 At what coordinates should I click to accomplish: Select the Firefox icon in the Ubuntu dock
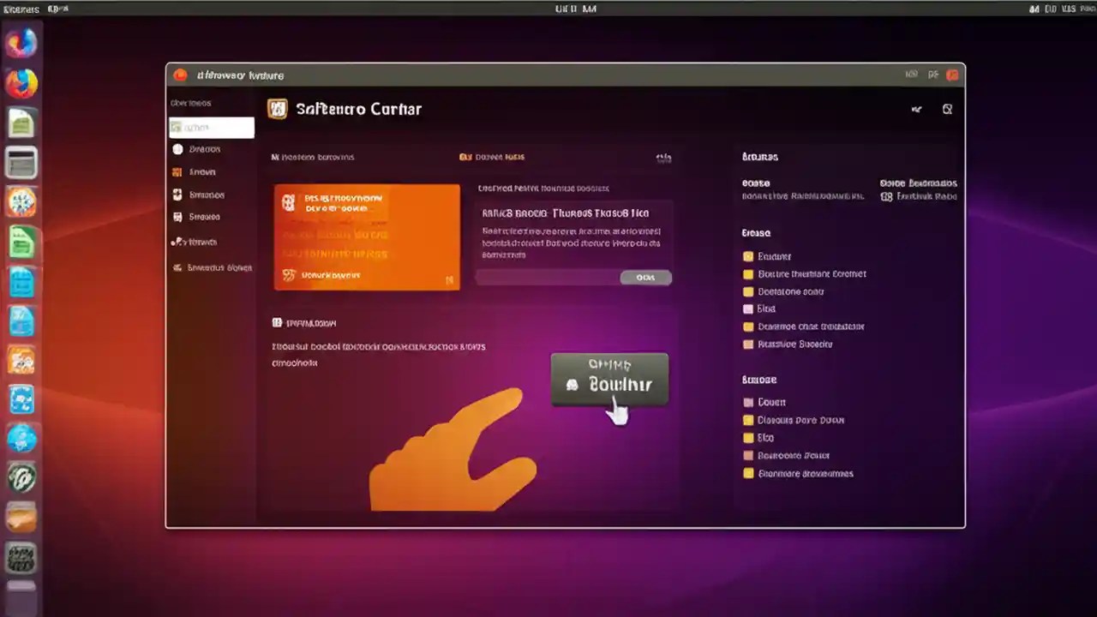click(x=21, y=82)
